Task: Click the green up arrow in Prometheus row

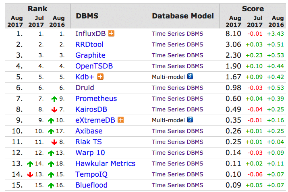Action: coord(54,99)
